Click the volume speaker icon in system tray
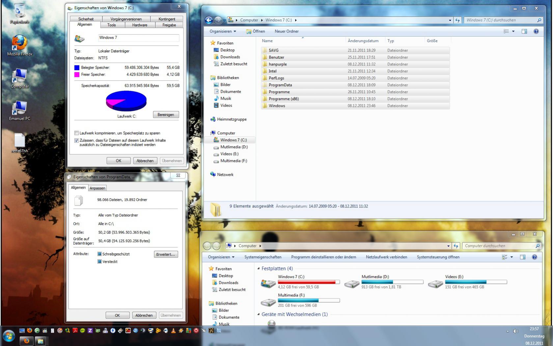This screenshot has height=346, width=553. click(x=515, y=331)
